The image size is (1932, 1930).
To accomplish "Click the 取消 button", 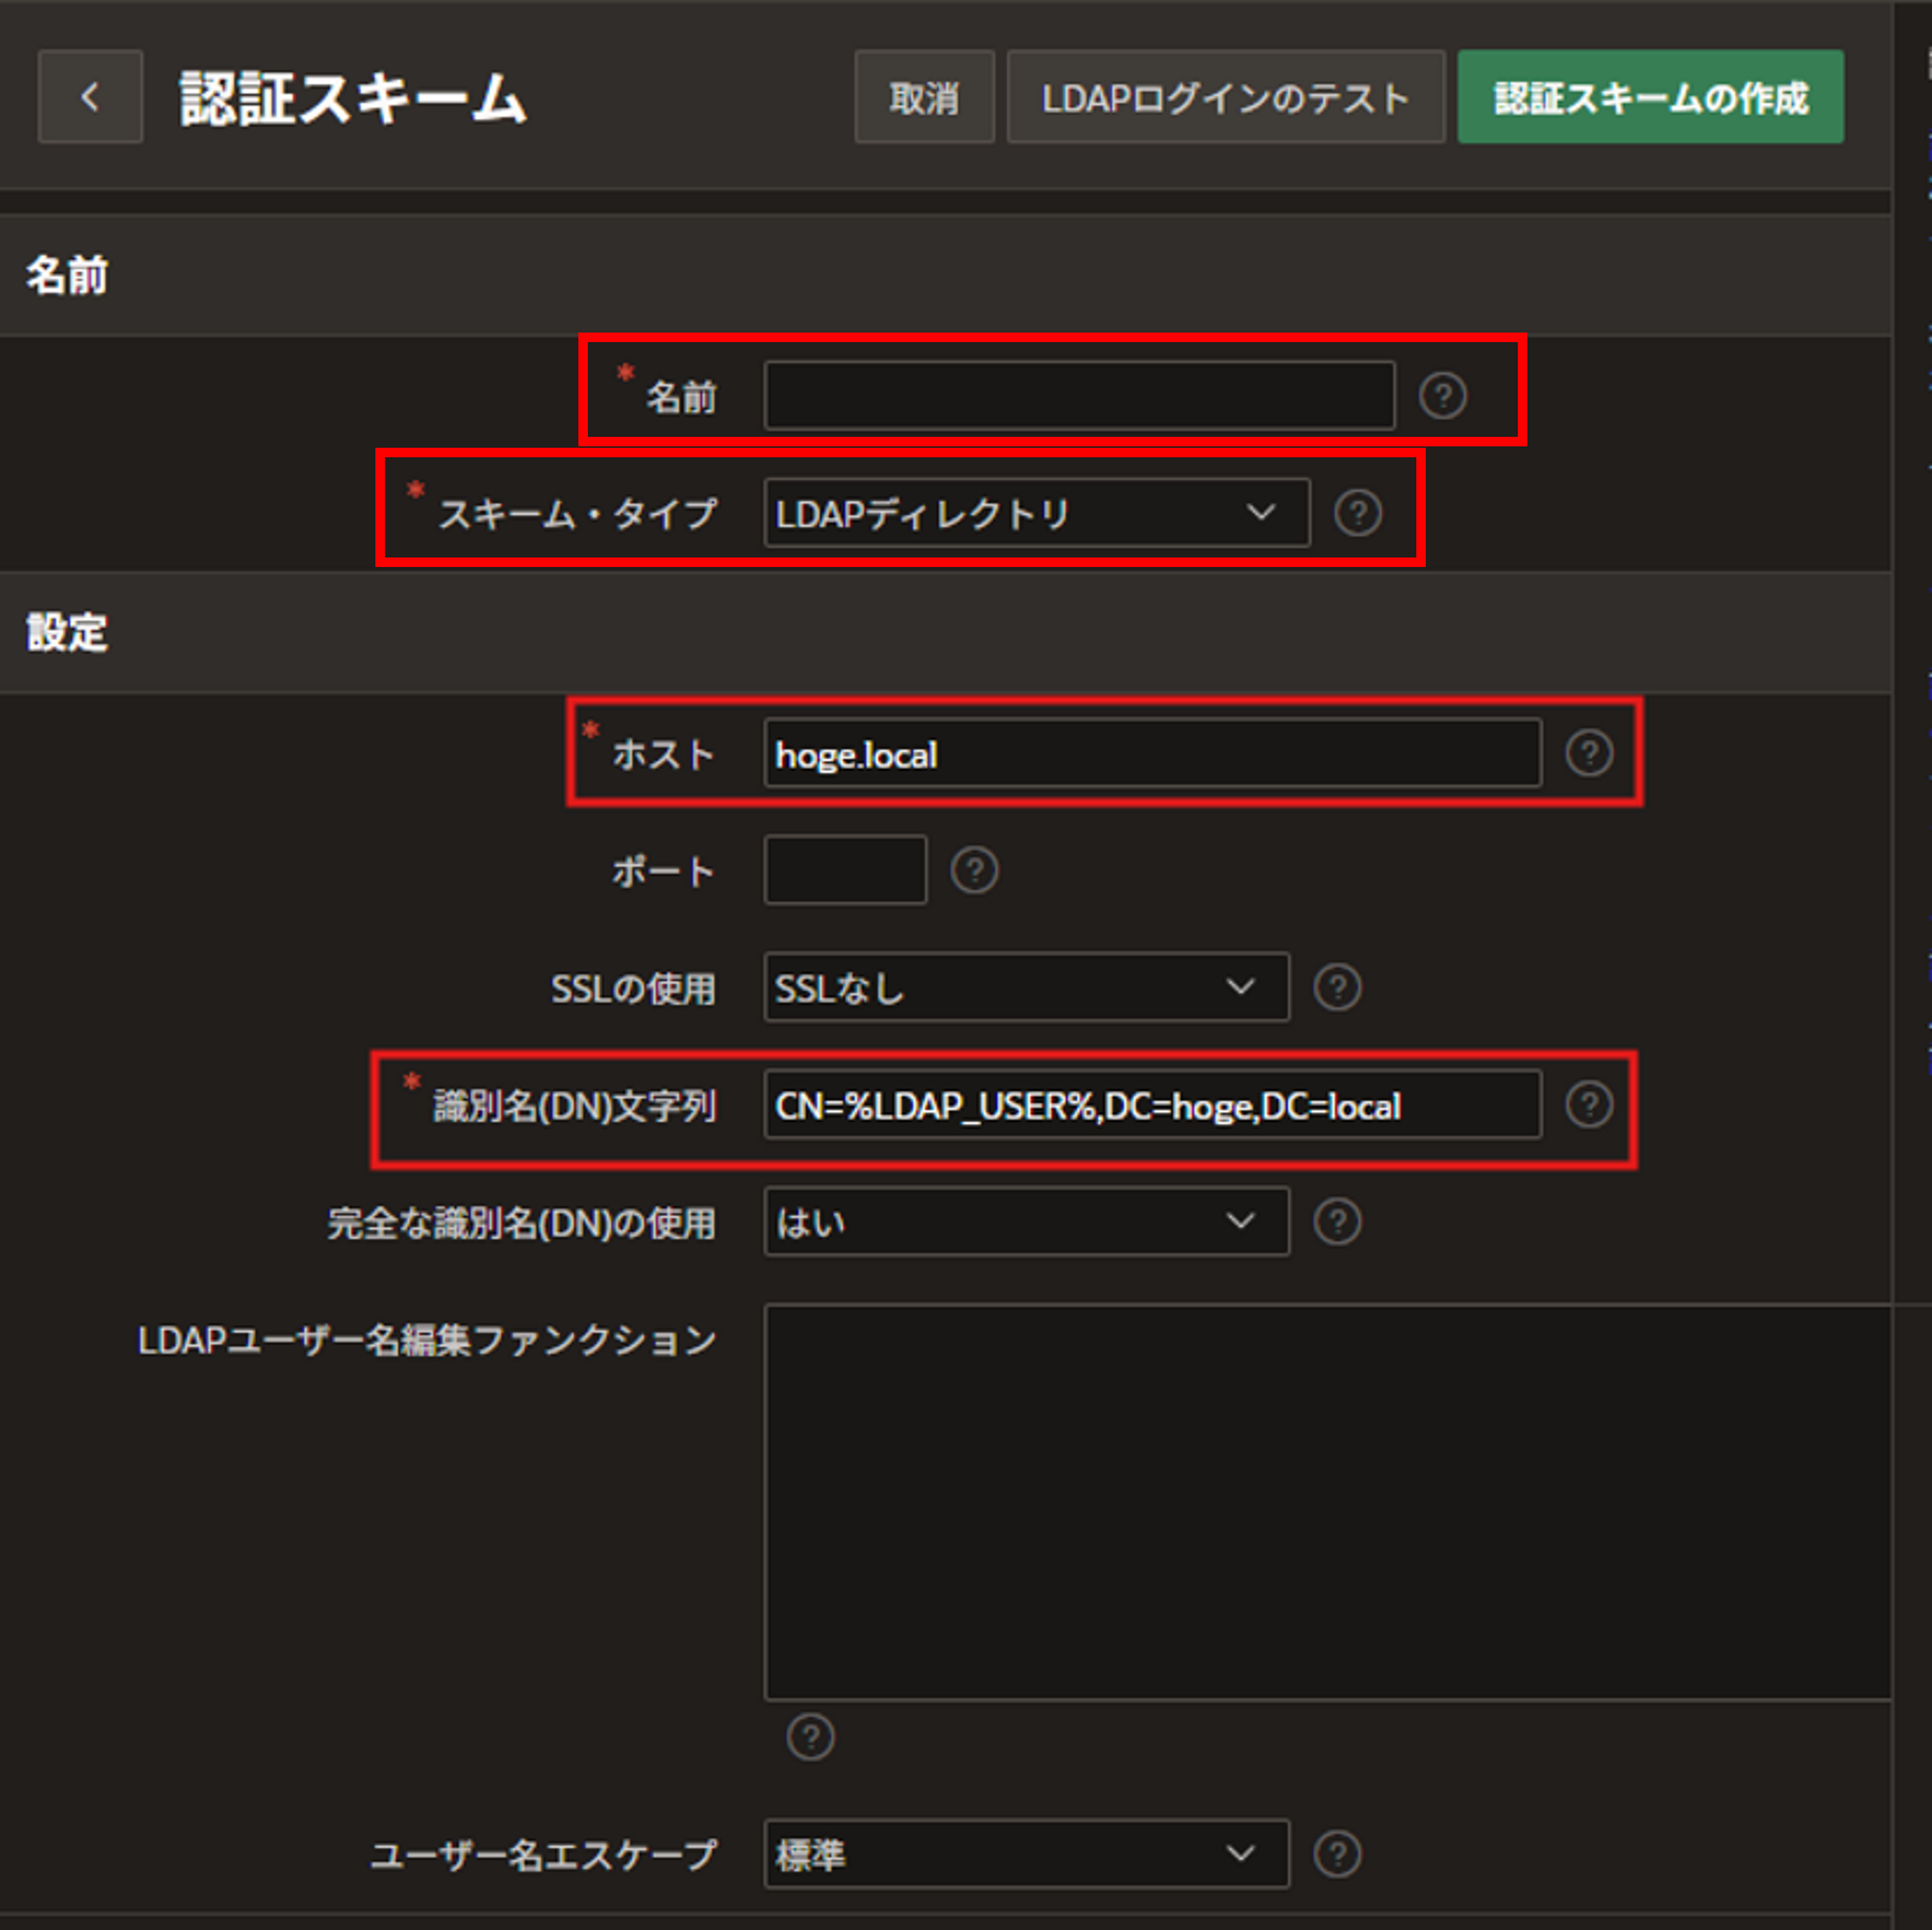I will [924, 97].
